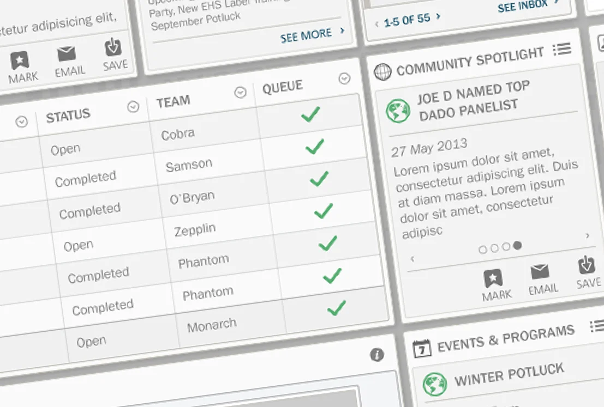Click the green globe icon beside Winter Potluck
604x407 pixels.
click(435, 384)
